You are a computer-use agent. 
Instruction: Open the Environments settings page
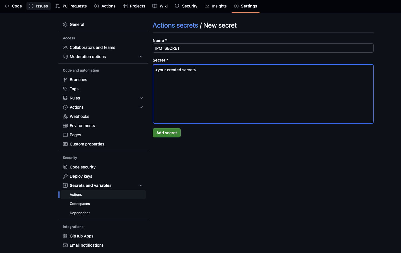[103, 126]
